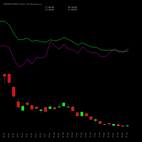Image resolution: width=142 pixels, height=142 pixels.
Task: Click the red candle above 22 Jul
Action: 14,91
